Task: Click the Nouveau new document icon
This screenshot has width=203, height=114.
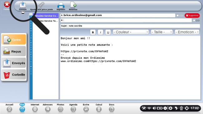Action: pos(73,5)
